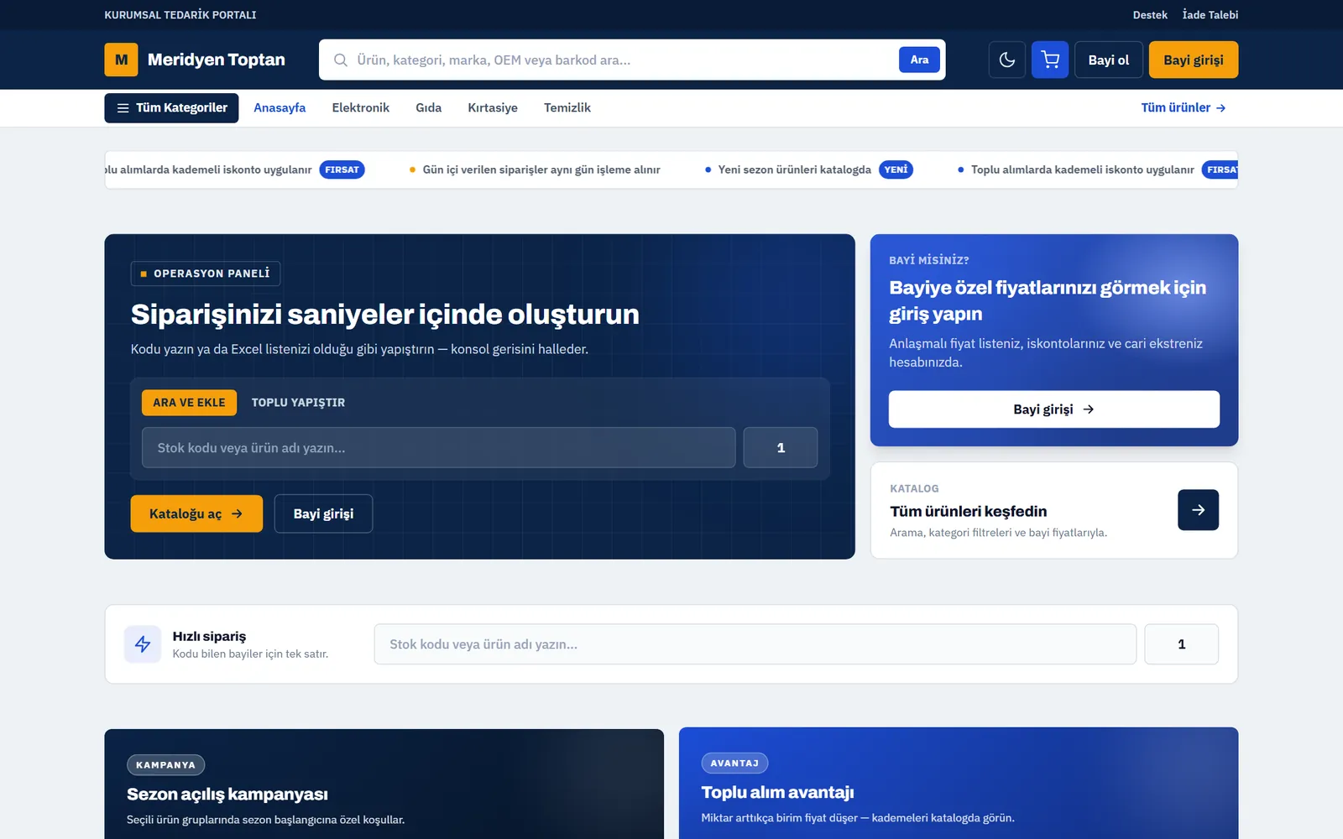Click the AVANTAJ badge
The height and width of the screenshot is (839, 1343).
tap(734, 763)
